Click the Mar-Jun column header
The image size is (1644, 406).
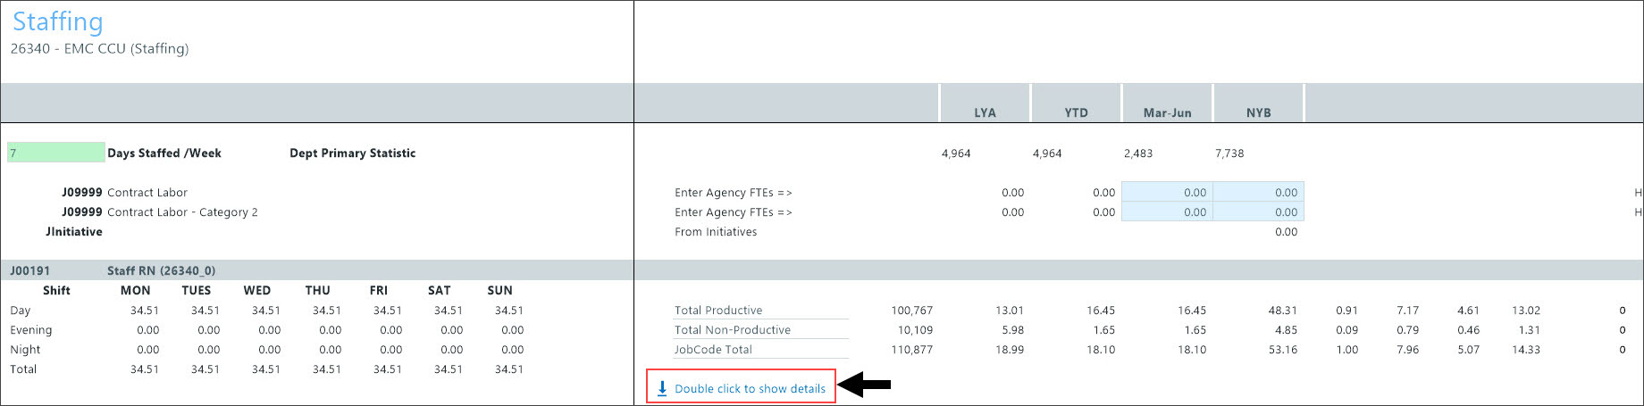pyautogui.click(x=1167, y=112)
